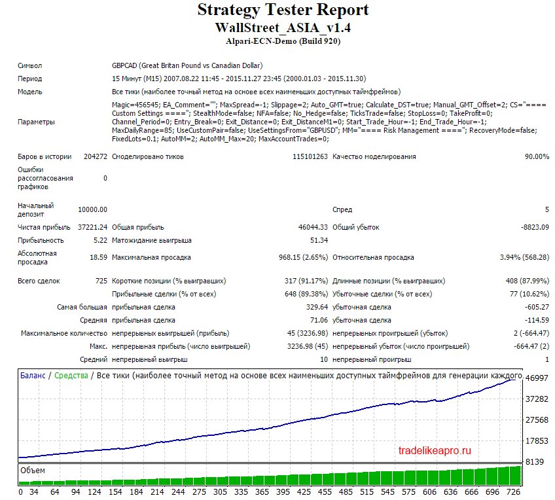Select initial deposit 10000.00
Screen dimensions: 555x500
point(92,209)
